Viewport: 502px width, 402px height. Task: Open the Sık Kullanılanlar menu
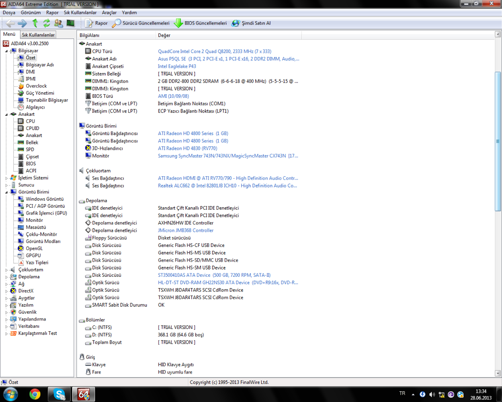[80, 12]
